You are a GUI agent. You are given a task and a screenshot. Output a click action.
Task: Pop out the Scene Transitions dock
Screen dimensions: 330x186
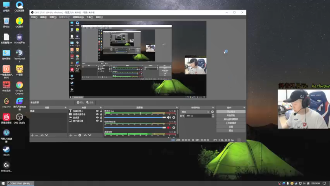pos(213,107)
